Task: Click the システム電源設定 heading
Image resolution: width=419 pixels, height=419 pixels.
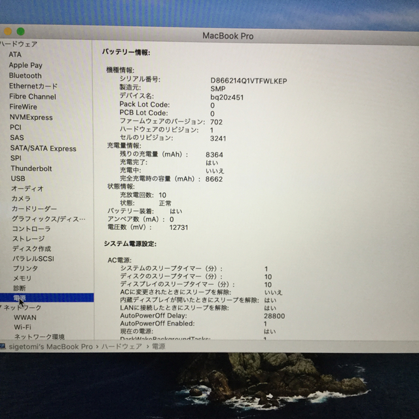Action: (x=130, y=244)
